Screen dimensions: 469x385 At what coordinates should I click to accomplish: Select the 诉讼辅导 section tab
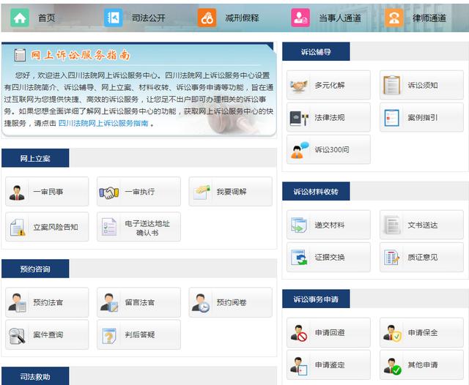click(316, 51)
